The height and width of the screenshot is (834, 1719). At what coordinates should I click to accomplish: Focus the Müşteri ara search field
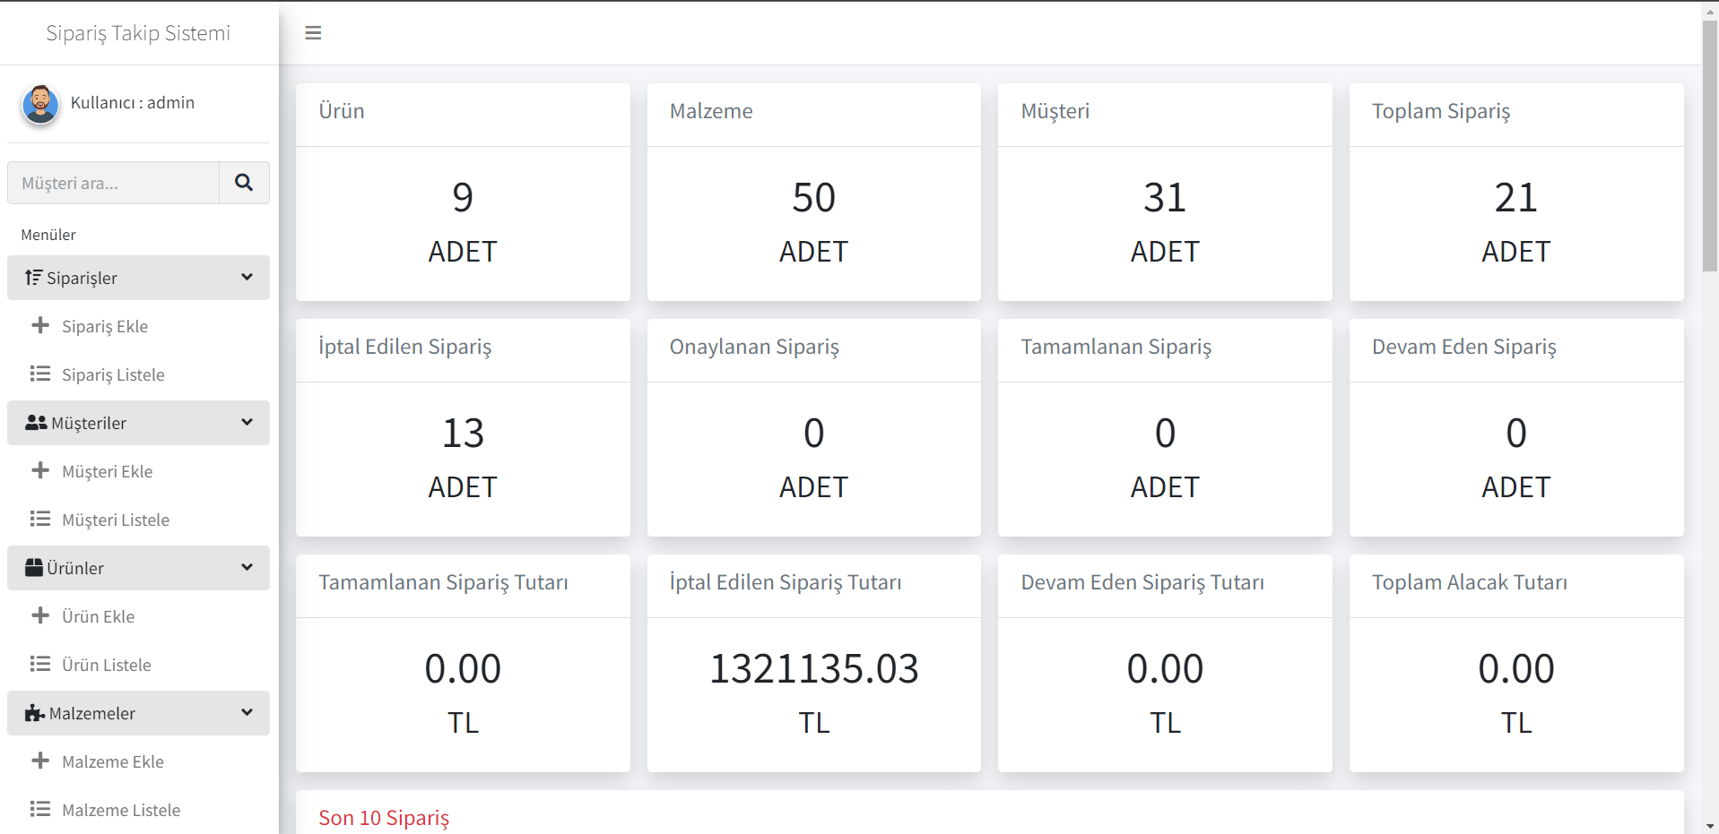[x=114, y=183]
